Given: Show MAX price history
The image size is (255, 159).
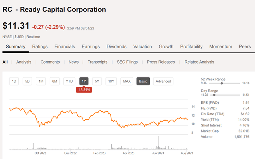Looking at the screenshot, I should coord(127,81).
